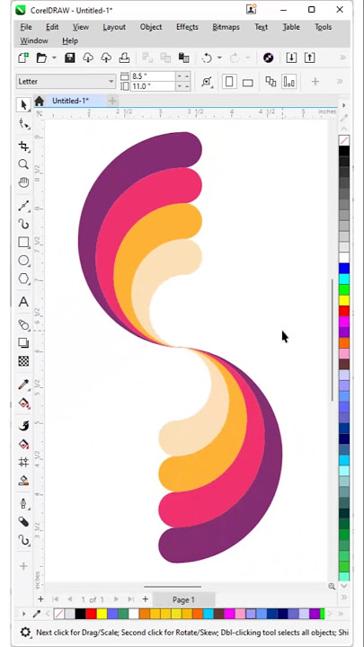
Task: Select the Page 1 tab
Action: click(183, 599)
